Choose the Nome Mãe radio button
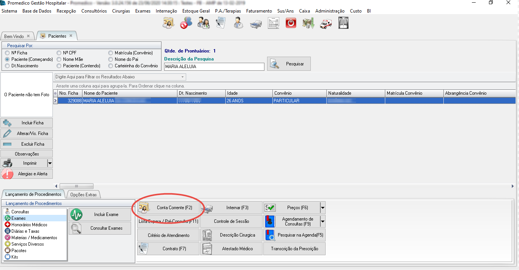Image resolution: width=519 pixels, height=270 pixels. tap(59, 59)
